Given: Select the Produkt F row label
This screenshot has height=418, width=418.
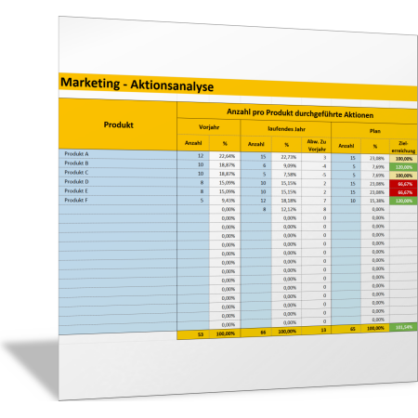Looking at the screenshot, I should coord(76,200).
